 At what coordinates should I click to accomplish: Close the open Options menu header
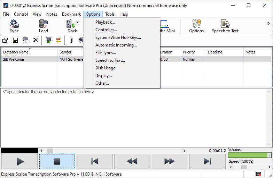click(x=93, y=14)
